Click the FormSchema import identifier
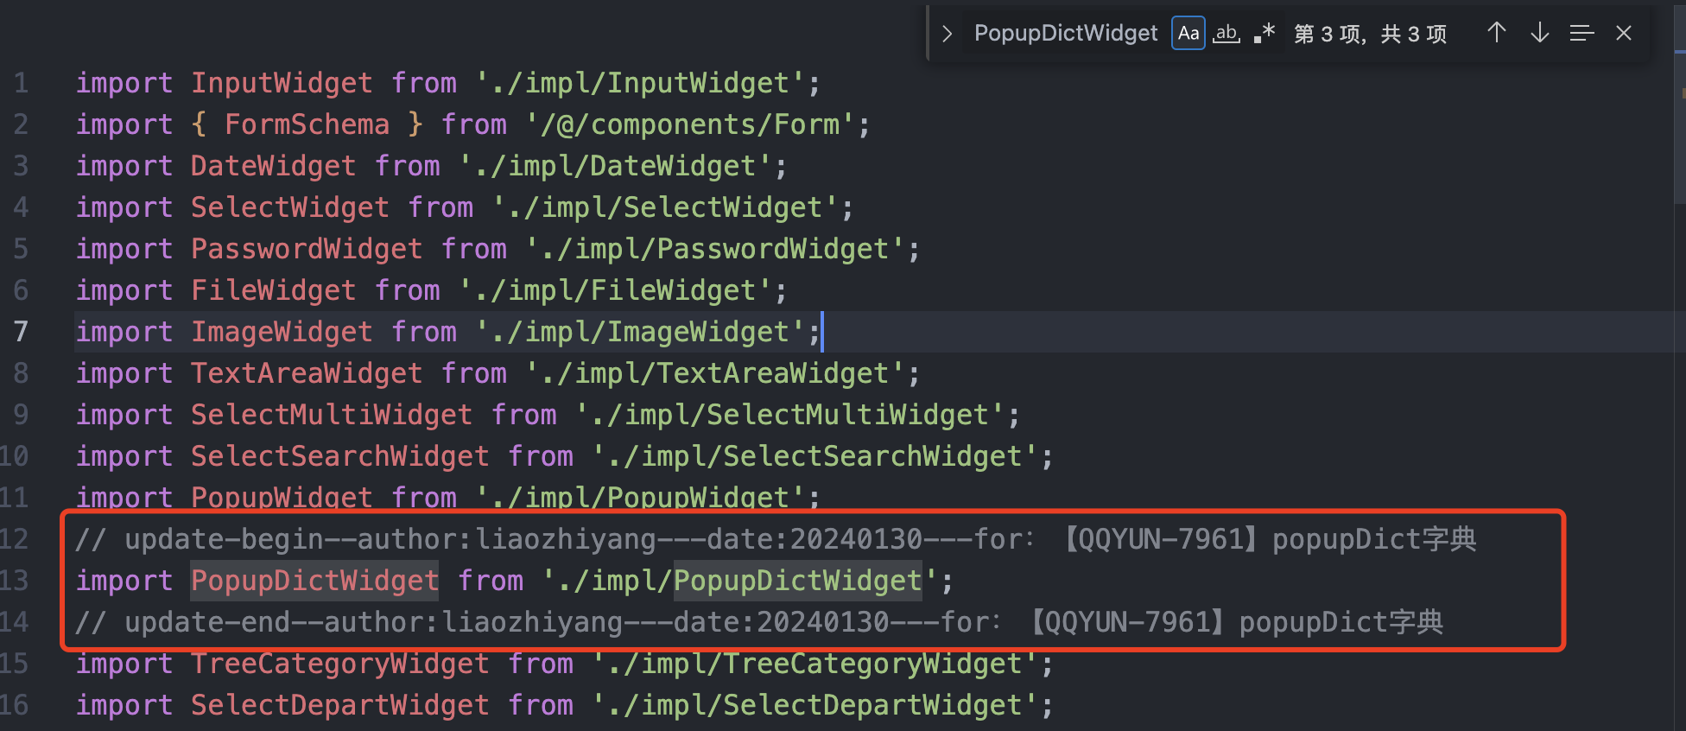This screenshot has height=731, width=1686. point(307,124)
